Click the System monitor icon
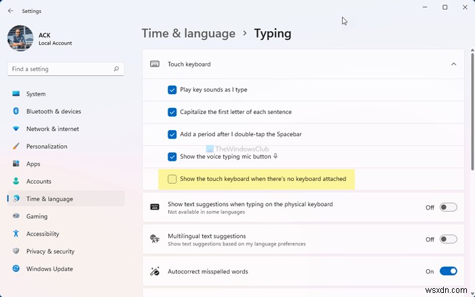The image size is (475, 297). tap(16, 94)
